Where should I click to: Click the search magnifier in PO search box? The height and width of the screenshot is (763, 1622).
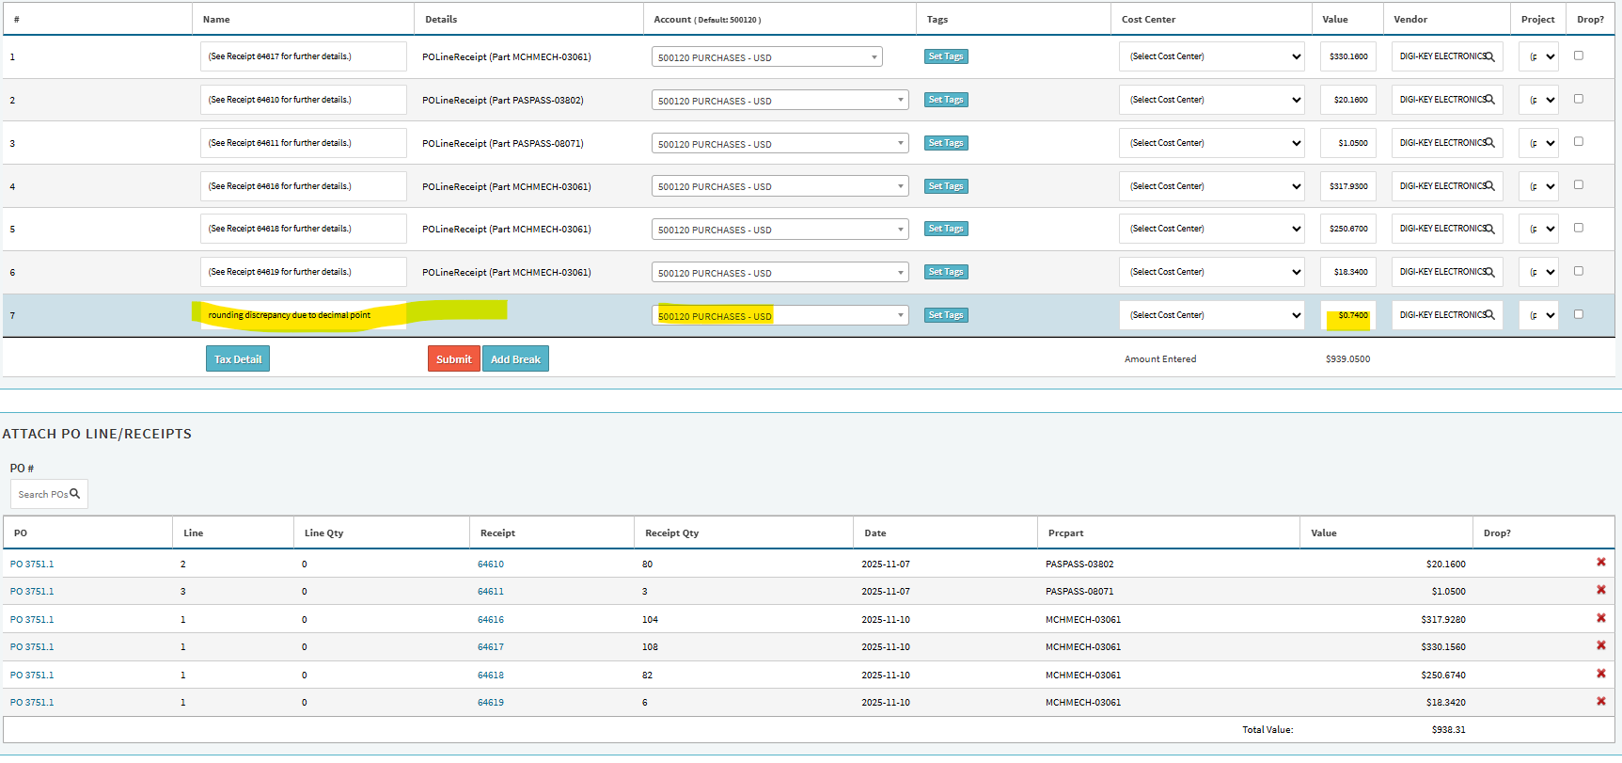[x=75, y=494]
